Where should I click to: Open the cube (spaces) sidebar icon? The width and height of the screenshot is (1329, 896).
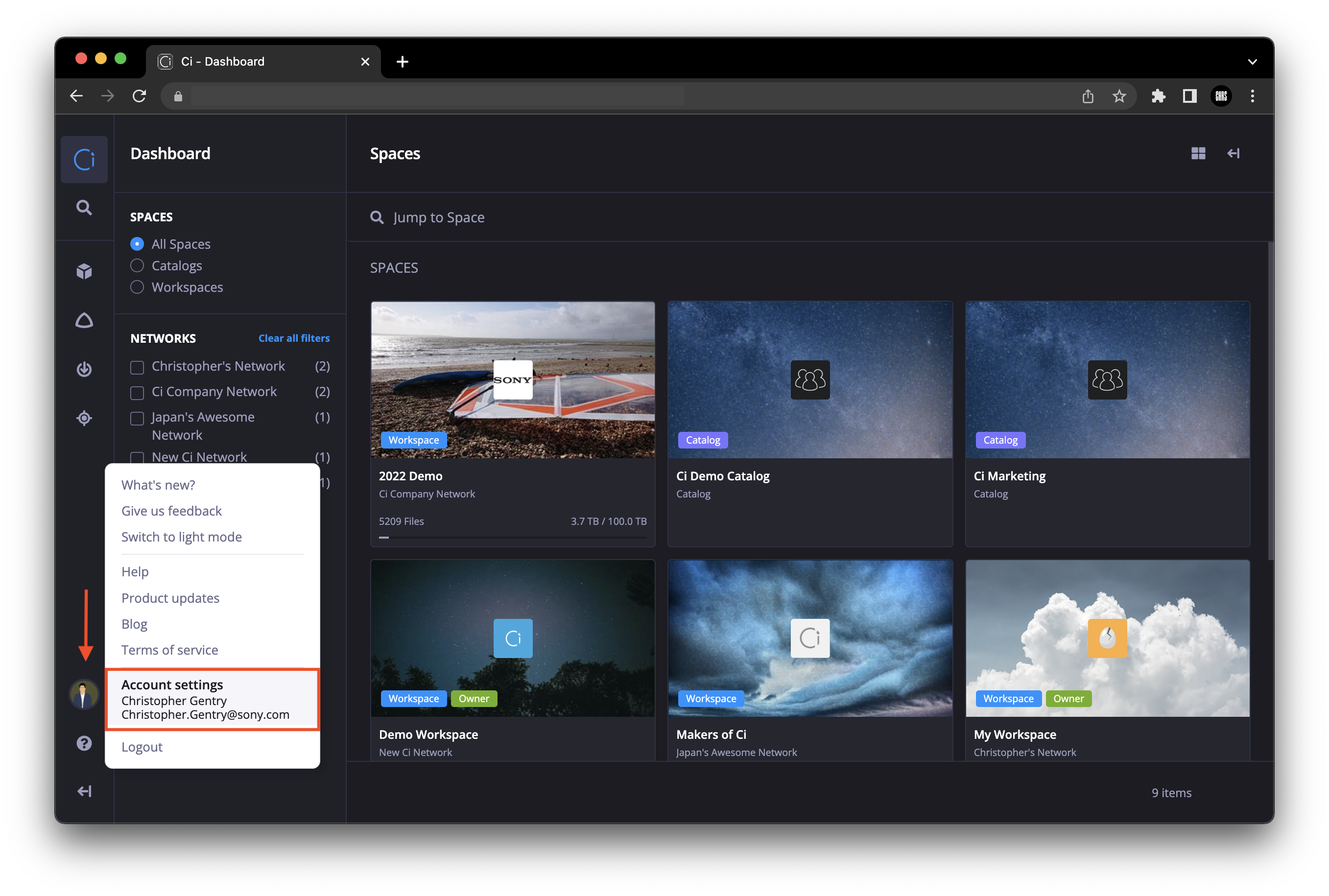(x=84, y=271)
